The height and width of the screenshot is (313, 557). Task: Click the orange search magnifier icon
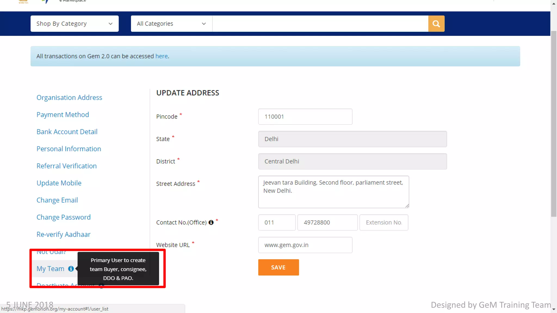(436, 24)
